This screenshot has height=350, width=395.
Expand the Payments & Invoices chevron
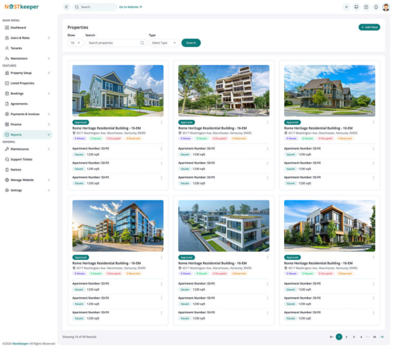pyautogui.click(x=49, y=114)
